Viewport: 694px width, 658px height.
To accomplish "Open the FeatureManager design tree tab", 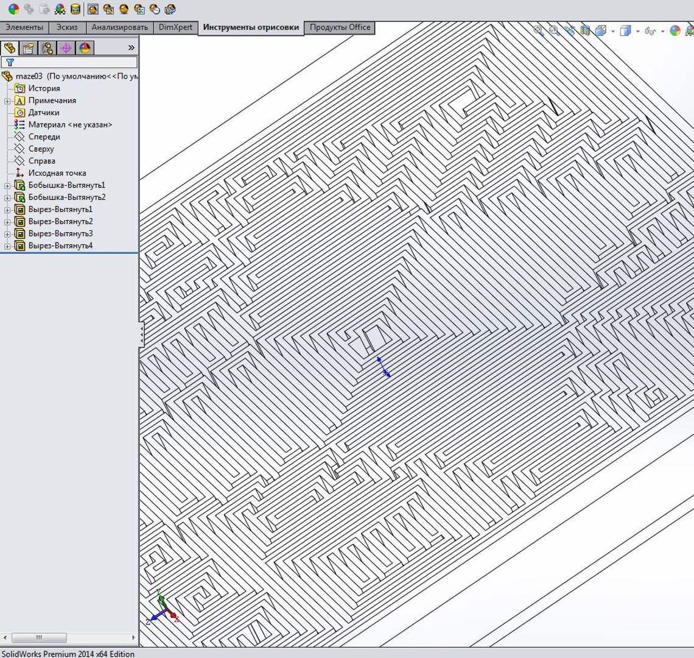I will click(10, 48).
